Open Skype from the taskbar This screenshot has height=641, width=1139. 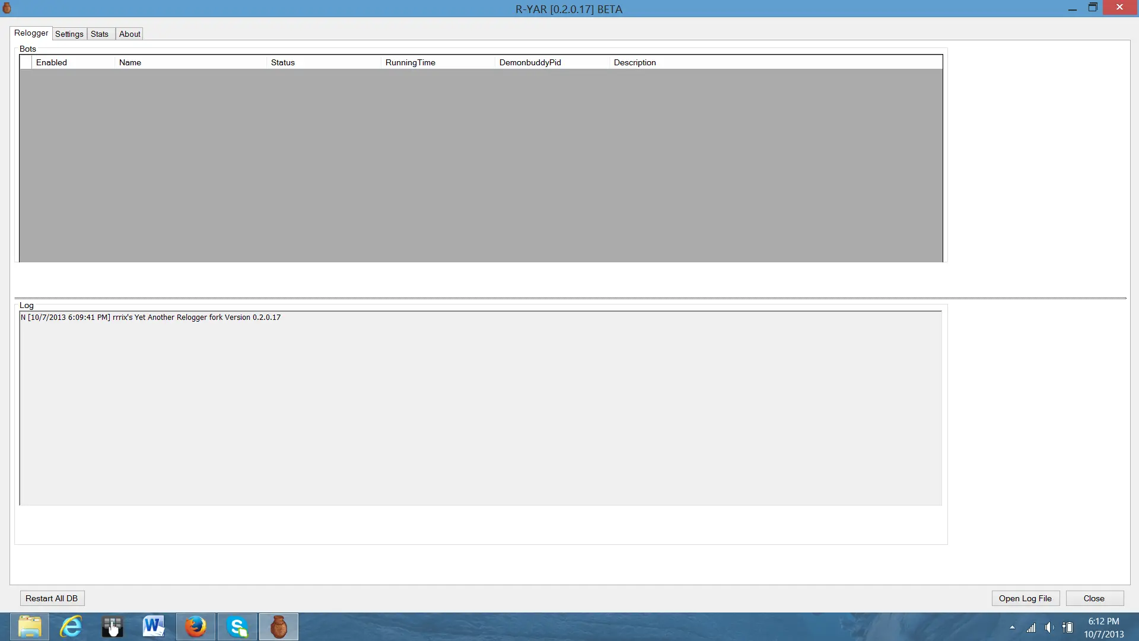(237, 627)
